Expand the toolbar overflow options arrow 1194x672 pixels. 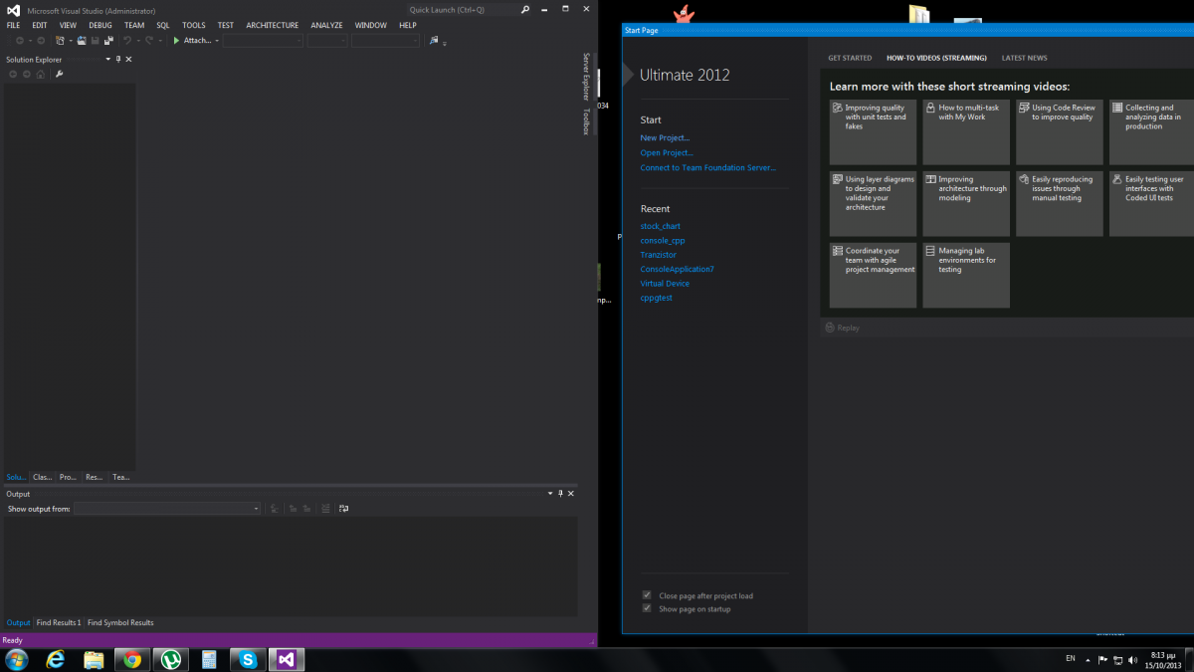(x=444, y=43)
